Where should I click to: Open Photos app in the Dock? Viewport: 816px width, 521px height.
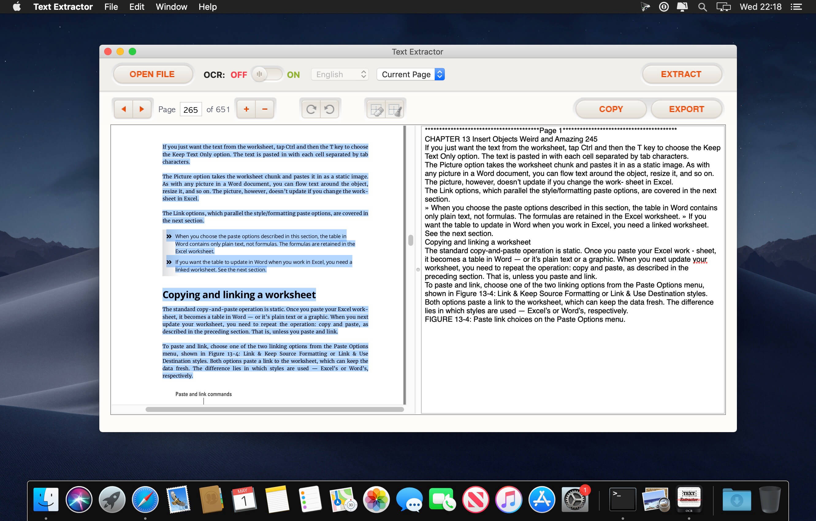pos(376,499)
